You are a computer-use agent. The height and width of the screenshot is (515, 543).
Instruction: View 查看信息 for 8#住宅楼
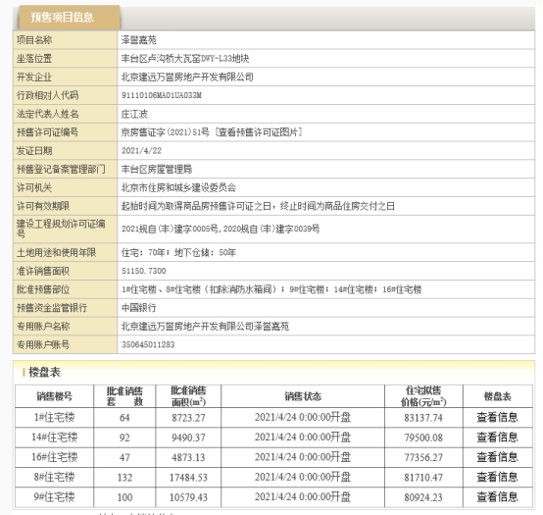pos(497,477)
